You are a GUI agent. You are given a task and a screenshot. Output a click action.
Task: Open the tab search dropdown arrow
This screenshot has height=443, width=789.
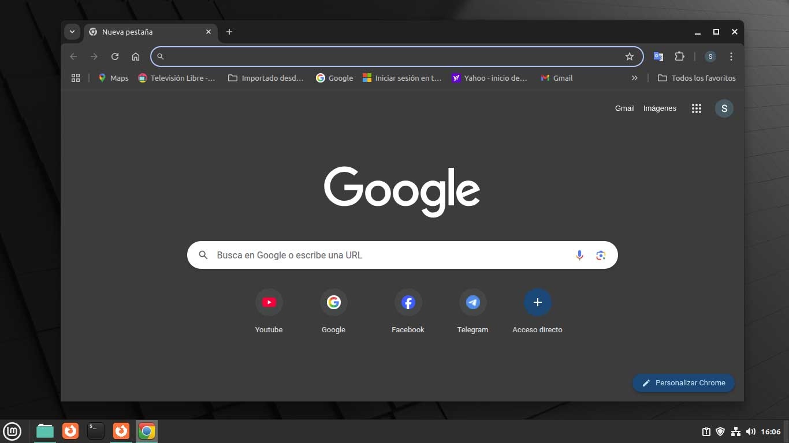coord(72,32)
